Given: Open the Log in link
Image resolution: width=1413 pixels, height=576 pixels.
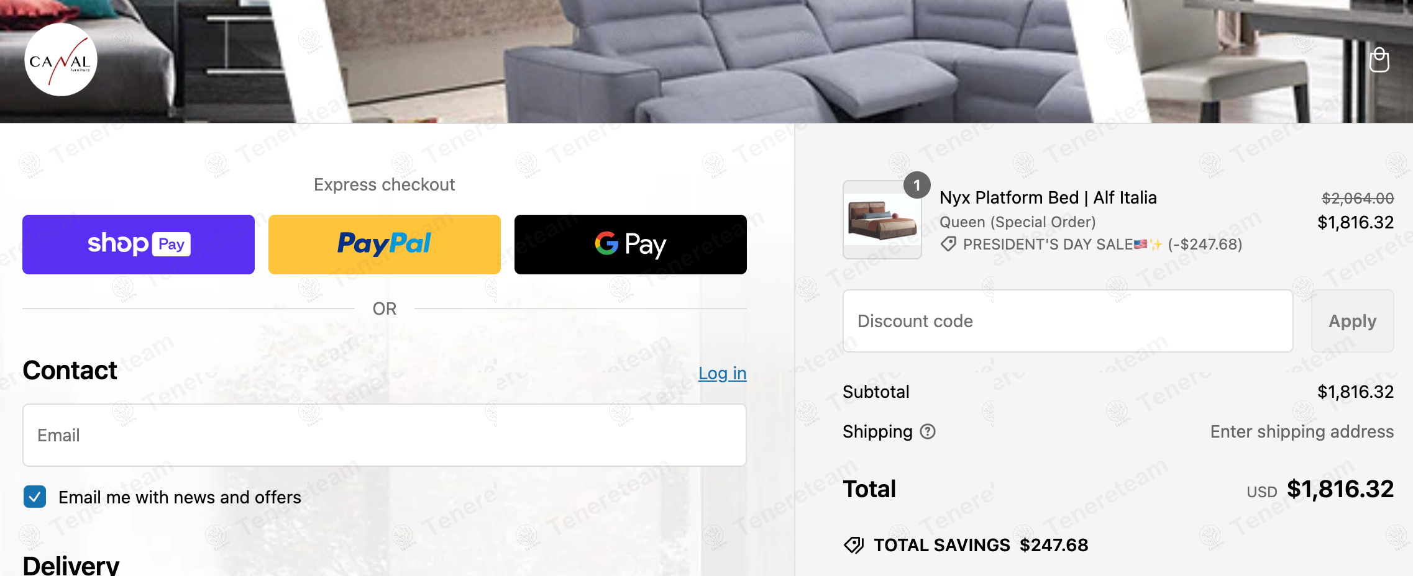Looking at the screenshot, I should (x=722, y=373).
